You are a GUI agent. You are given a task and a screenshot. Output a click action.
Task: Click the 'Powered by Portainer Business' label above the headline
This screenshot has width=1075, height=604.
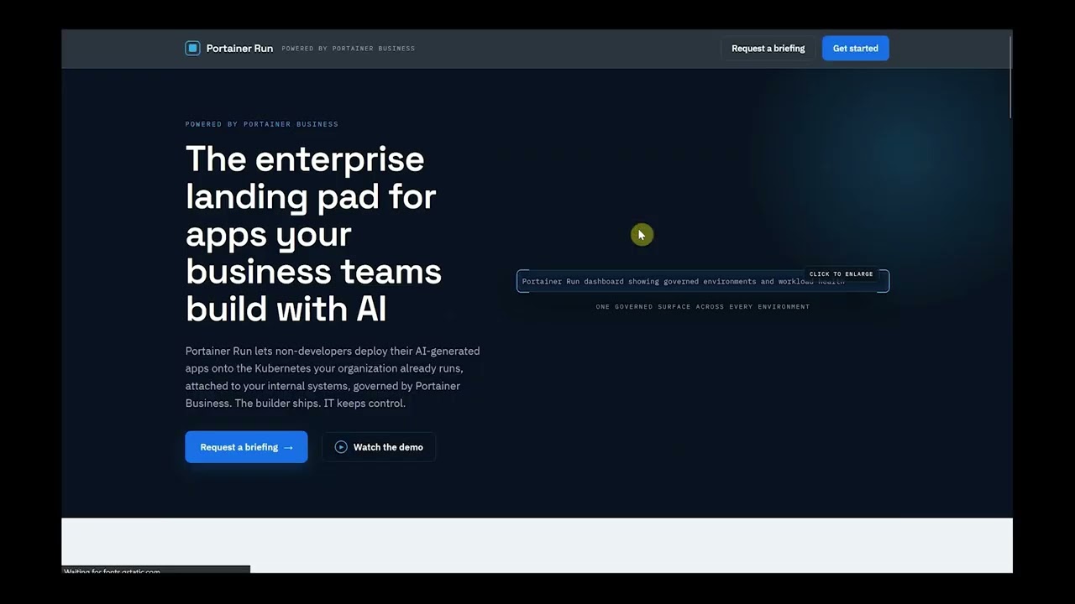[x=262, y=124]
